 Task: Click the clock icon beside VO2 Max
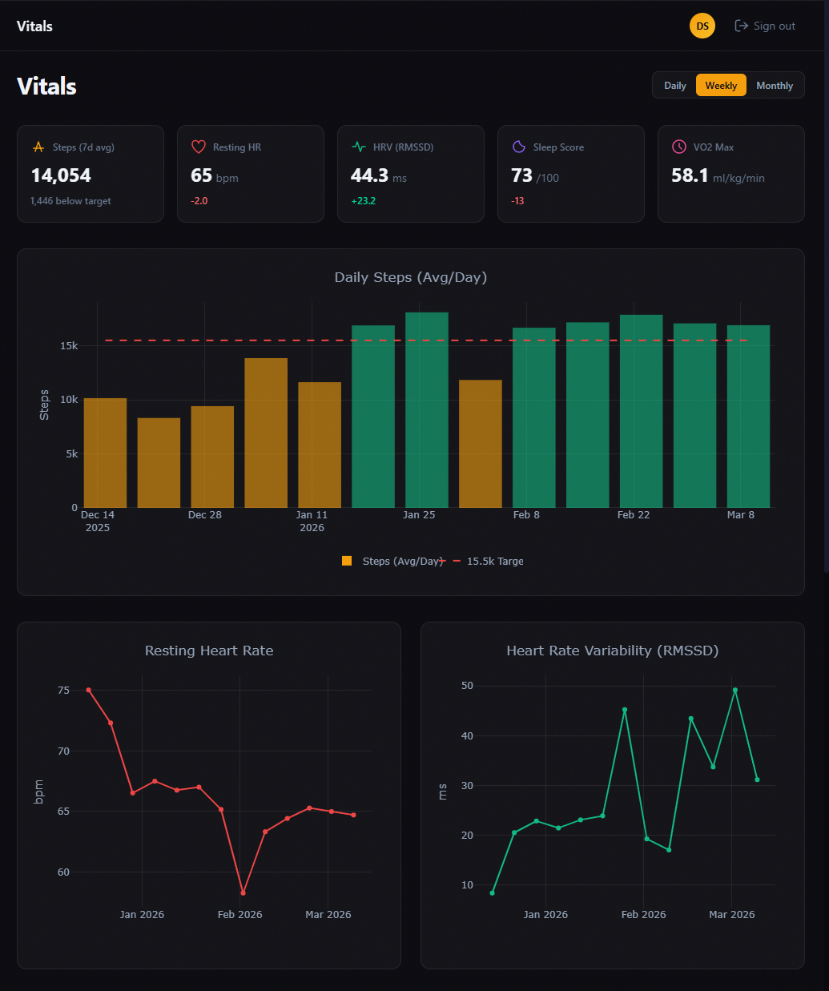click(x=678, y=147)
